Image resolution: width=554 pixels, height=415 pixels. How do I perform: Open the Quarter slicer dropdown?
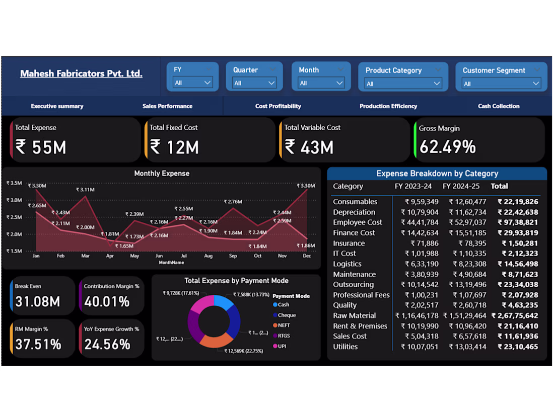point(254,83)
